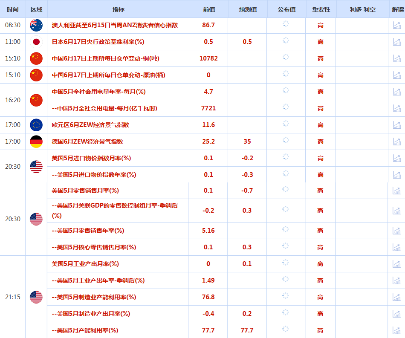This screenshot has height=338, width=405.
Task: Click the Japan flag icon at 11:00
Action: (x=36, y=42)
